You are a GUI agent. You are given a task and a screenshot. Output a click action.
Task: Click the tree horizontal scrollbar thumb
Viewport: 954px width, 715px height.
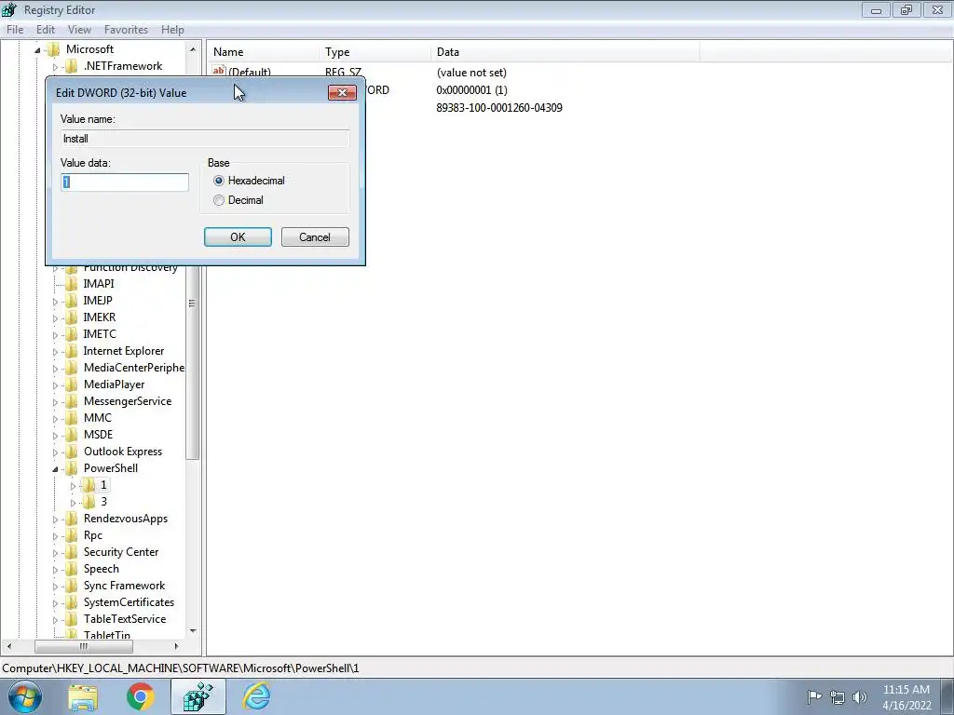84,646
